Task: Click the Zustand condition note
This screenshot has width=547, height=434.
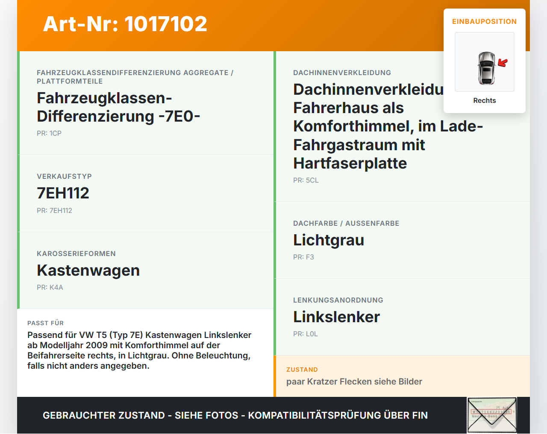Action: pyautogui.click(x=354, y=382)
